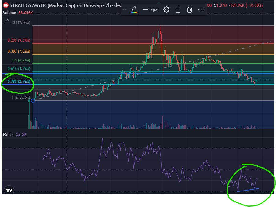Screen dimensions: 276x207
Task: Click the 0 (12.20M) Fib label
Action: [x=21, y=23]
